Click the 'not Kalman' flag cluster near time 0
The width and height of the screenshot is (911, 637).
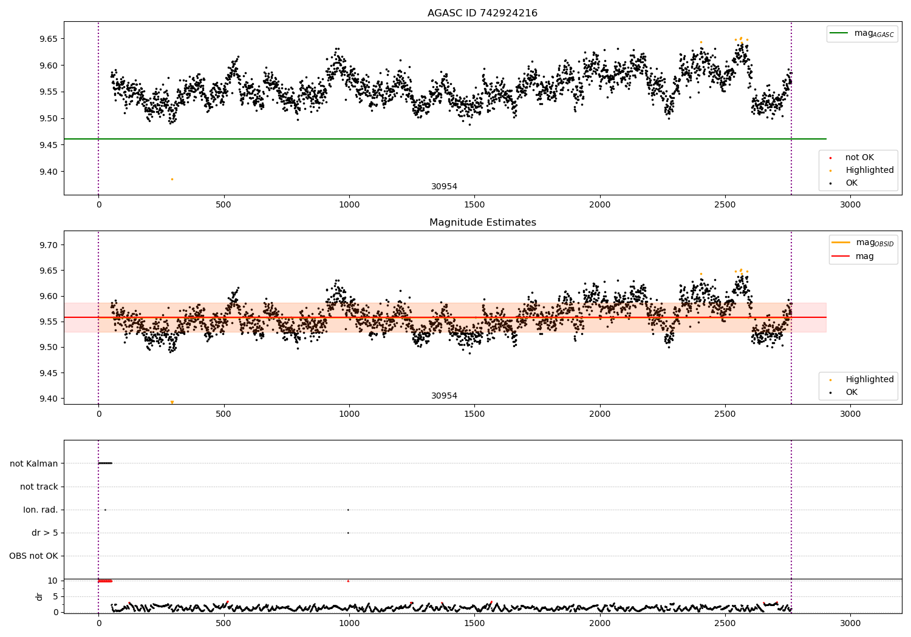(x=105, y=463)
